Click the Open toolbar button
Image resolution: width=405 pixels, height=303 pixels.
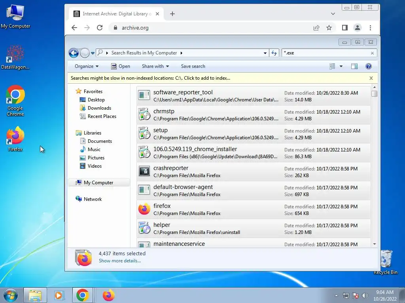pos(121,66)
